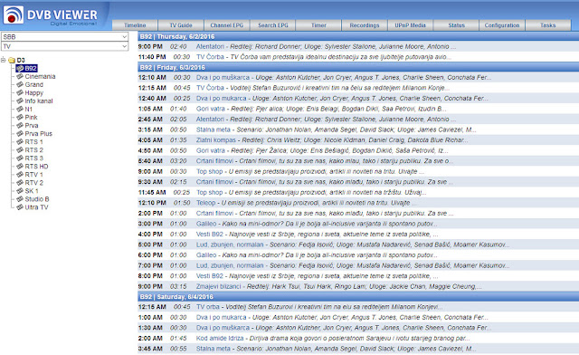Open Crtani filmovi at 5:40 AM
579x355 pixels.
tap(214, 161)
